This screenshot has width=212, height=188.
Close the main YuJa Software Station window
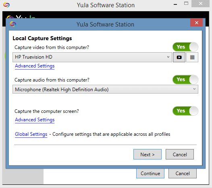(200, 4)
